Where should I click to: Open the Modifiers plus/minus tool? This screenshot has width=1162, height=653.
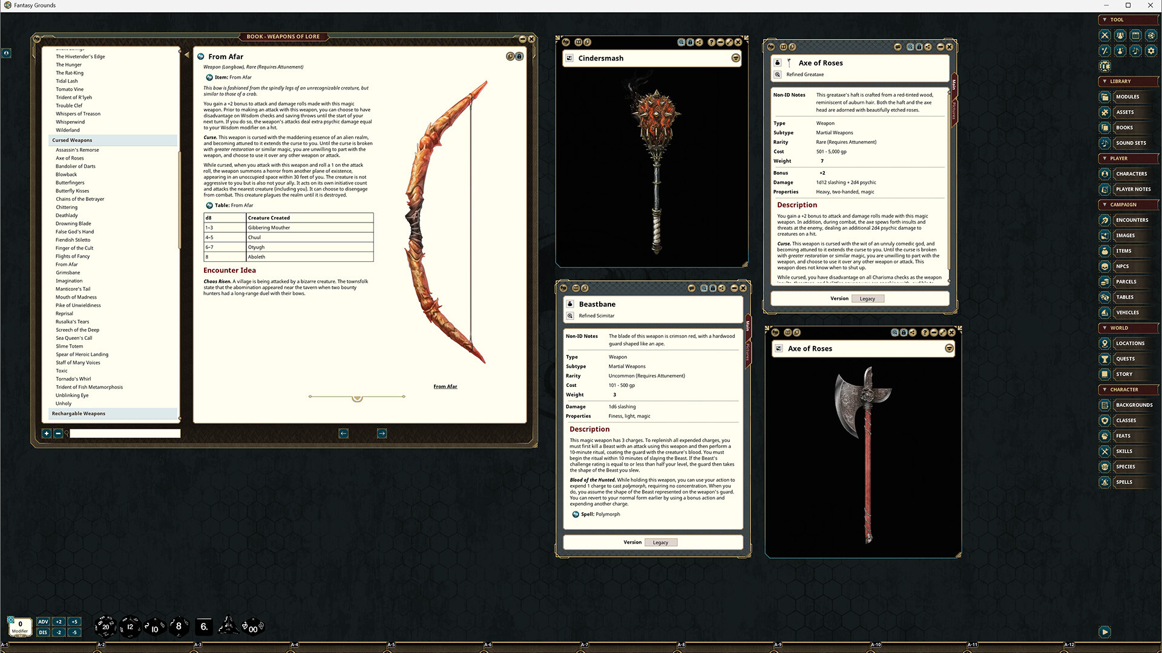[x=1105, y=51]
